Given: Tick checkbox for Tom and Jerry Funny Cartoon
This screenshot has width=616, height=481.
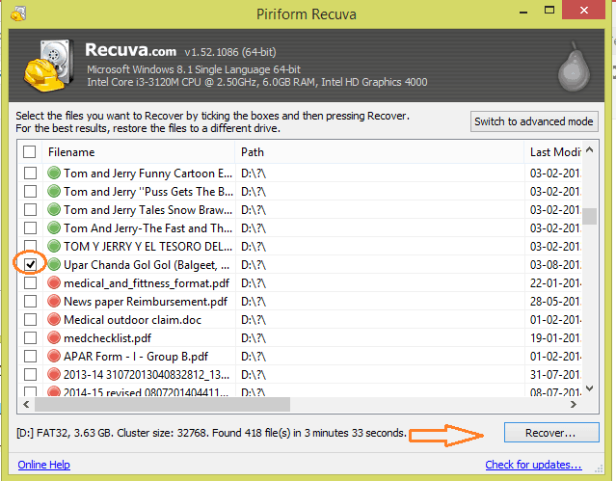Looking at the screenshot, I should click(x=30, y=173).
